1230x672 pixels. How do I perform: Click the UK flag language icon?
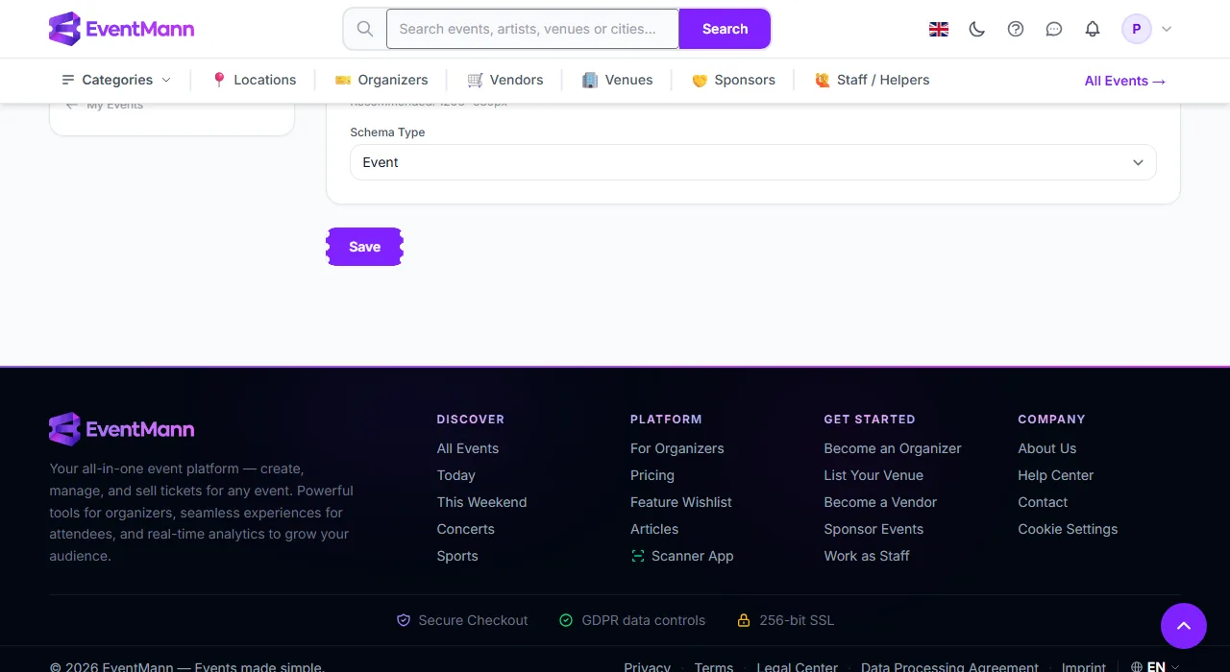(x=939, y=29)
